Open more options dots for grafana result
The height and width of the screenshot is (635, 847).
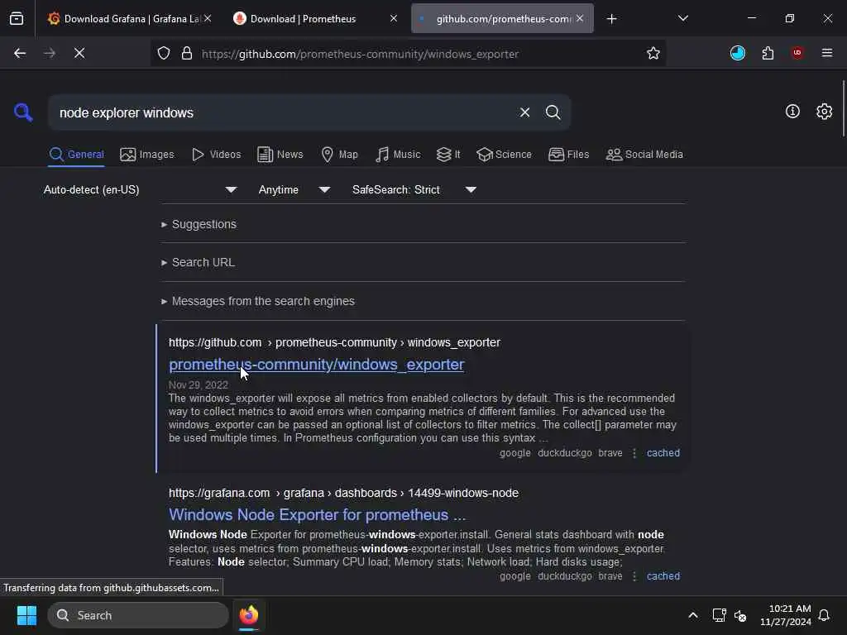tap(634, 576)
